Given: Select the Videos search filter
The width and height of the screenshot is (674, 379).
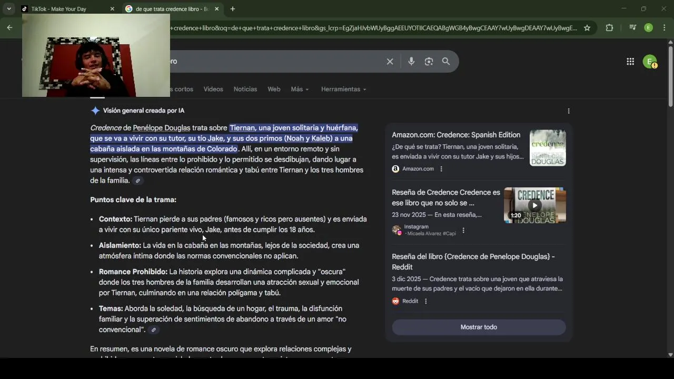Looking at the screenshot, I should click(213, 89).
